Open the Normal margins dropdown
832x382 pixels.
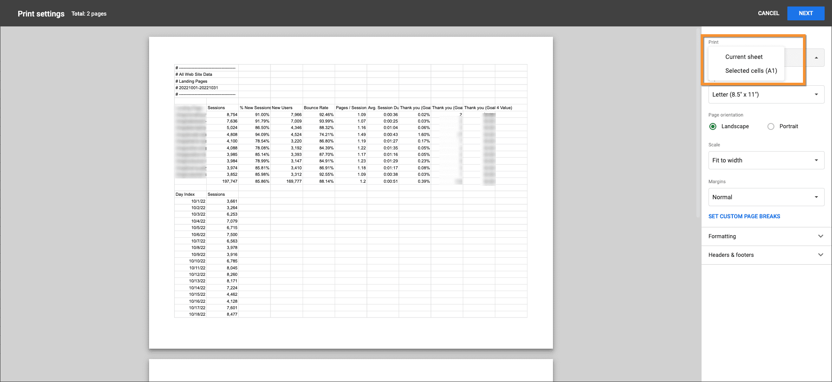pyautogui.click(x=766, y=197)
